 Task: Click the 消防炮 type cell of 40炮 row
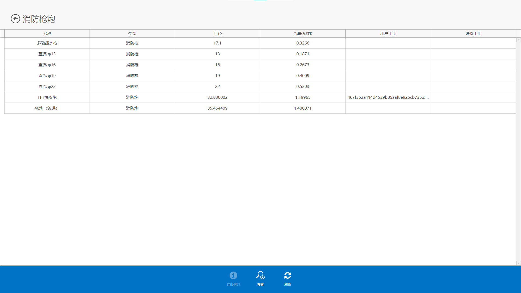coord(132,108)
